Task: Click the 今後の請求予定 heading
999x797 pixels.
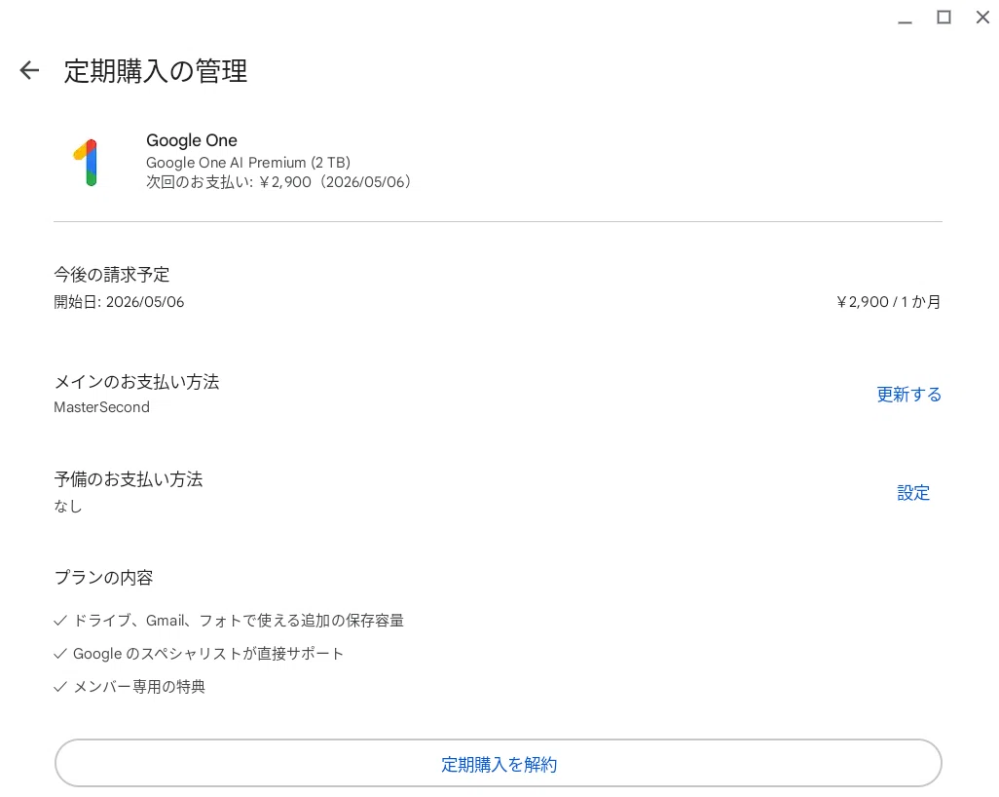Action: [112, 275]
